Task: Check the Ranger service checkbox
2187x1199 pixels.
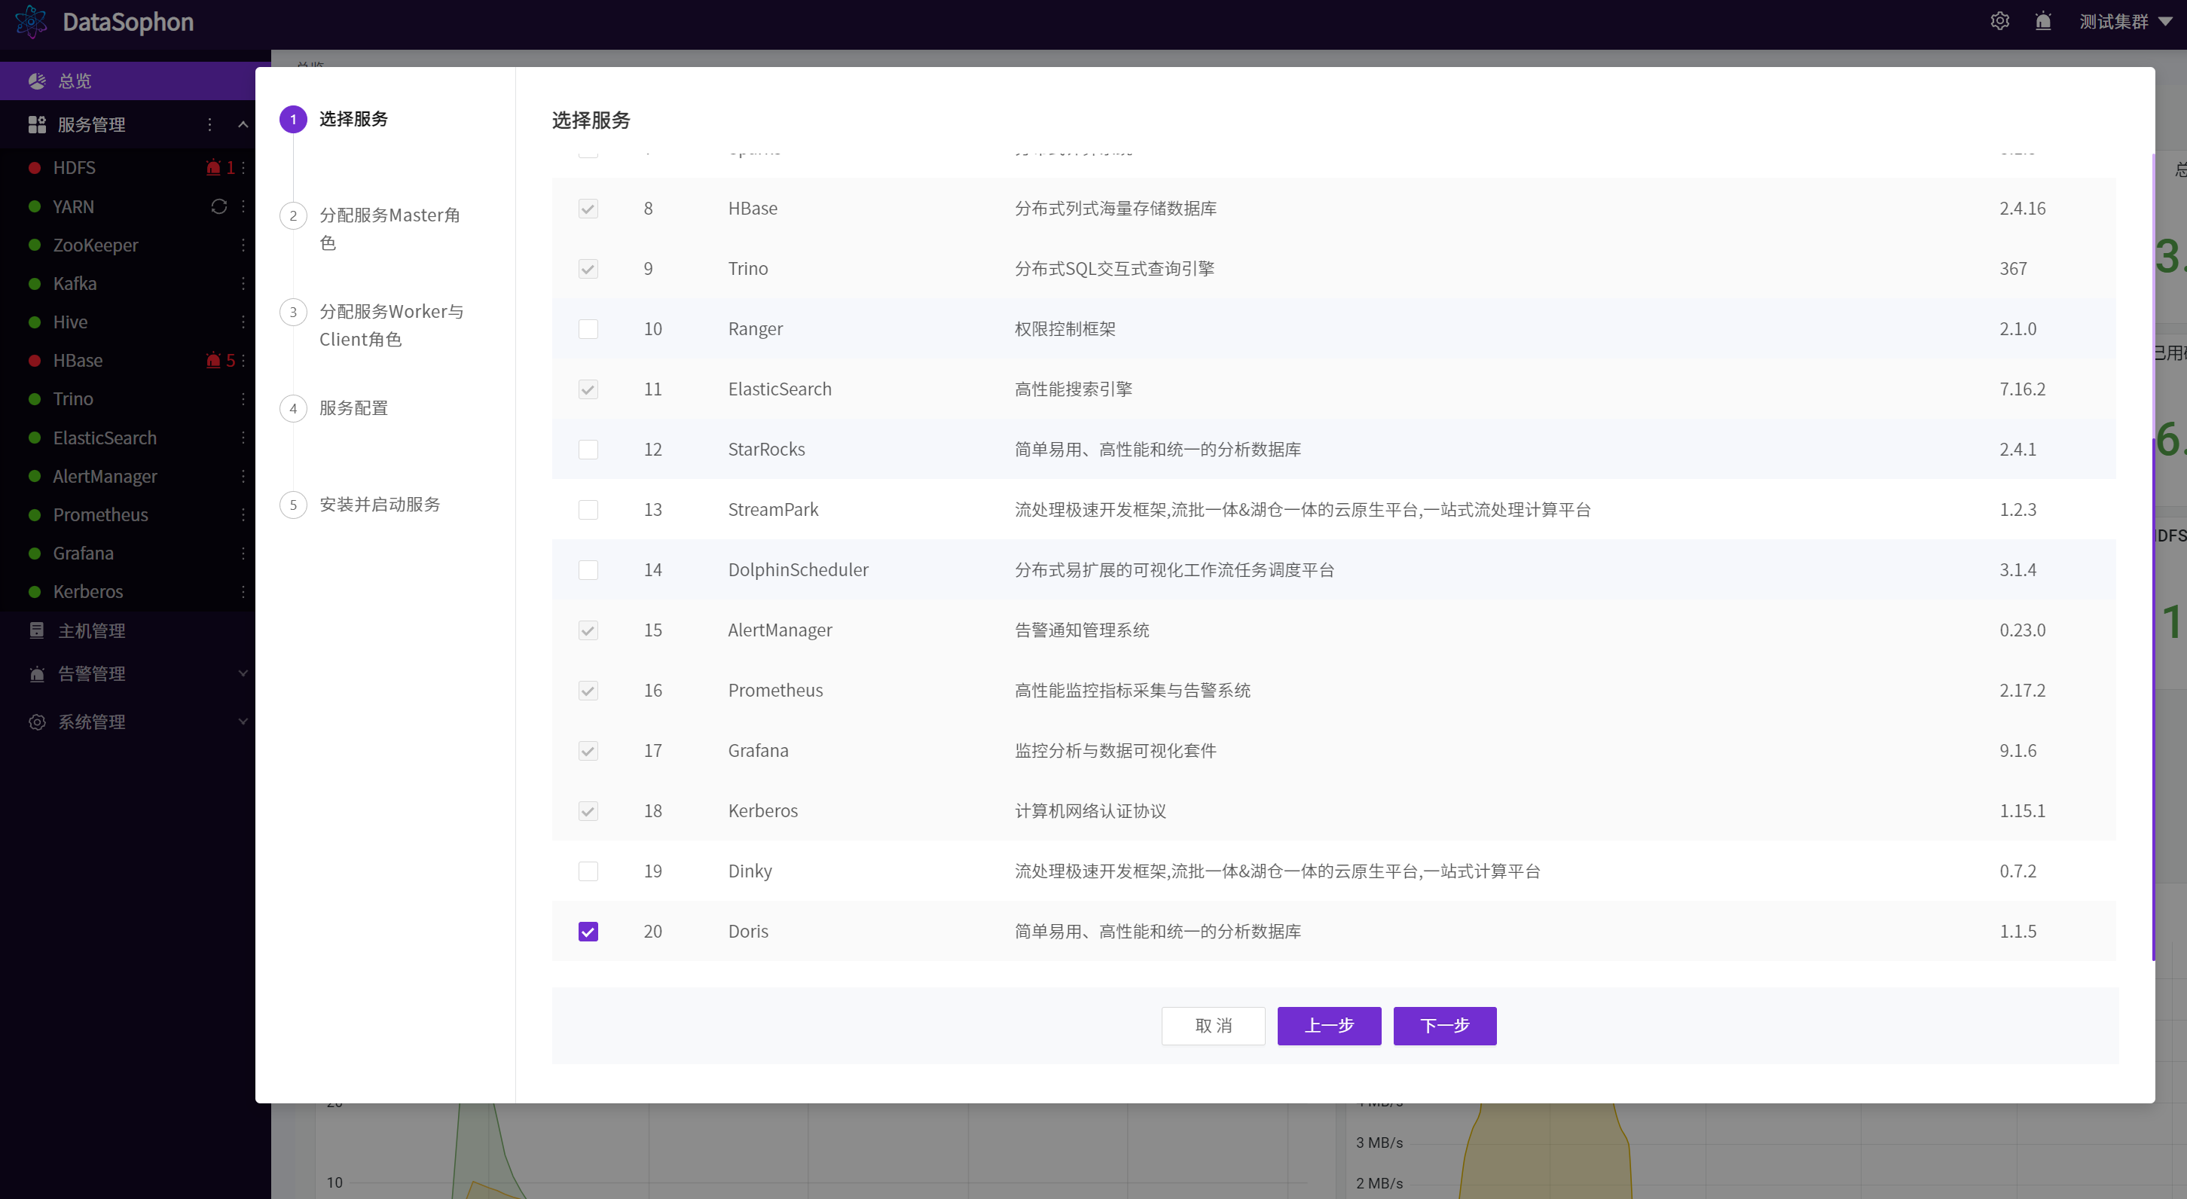Action: (x=588, y=329)
